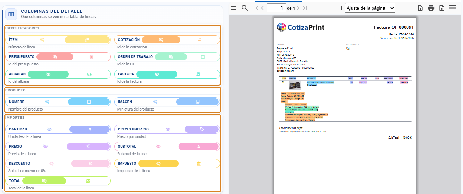Zoom out the PDF with the minus button

click(334, 8)
